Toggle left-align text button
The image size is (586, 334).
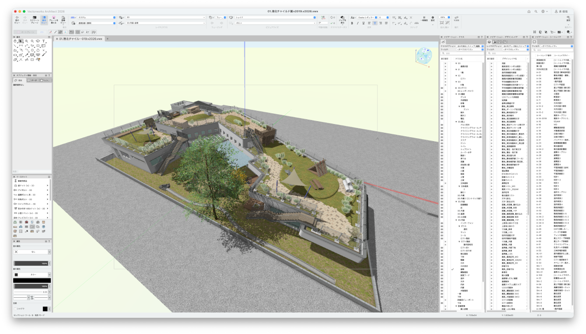coord(369,23)
